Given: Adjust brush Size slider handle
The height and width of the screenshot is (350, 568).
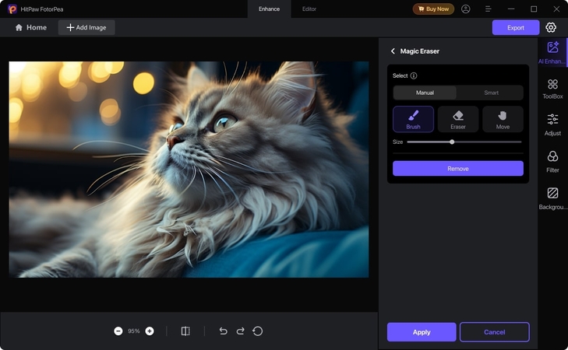Looking at the screenshot, I should 452,142.
